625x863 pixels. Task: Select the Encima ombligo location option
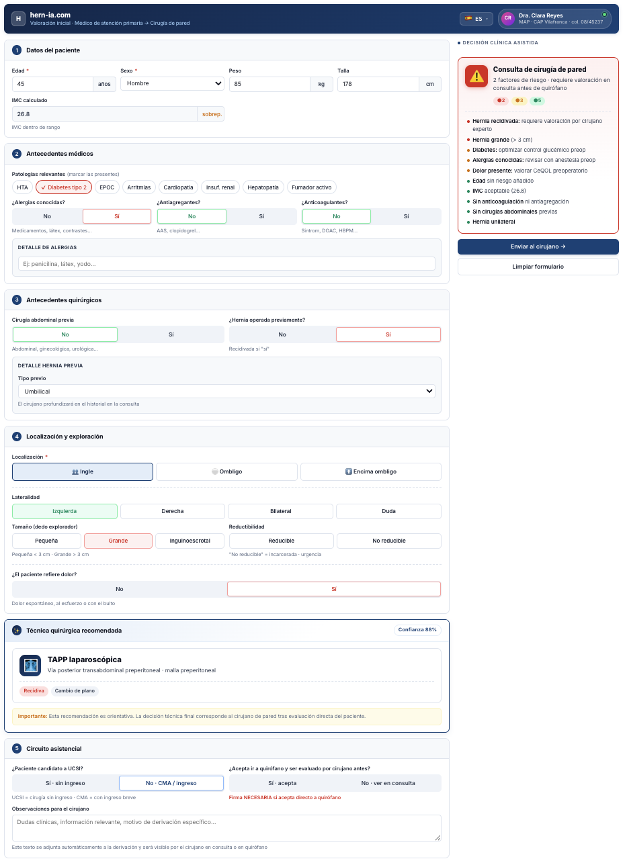pos(371,471)
